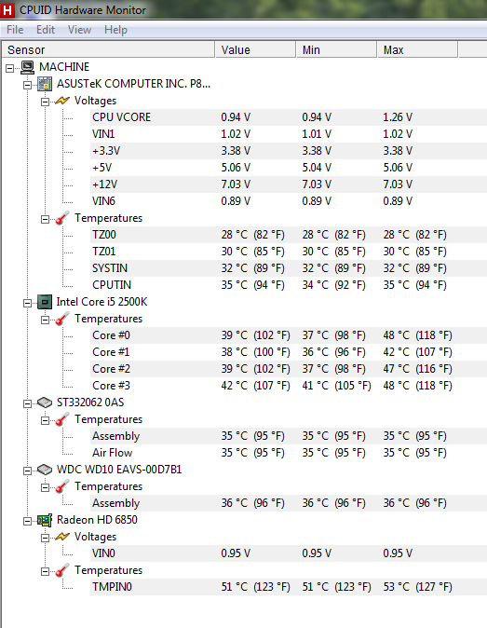
Task: Click the motherboard Voltages lightning icon
Action: point(62,101)
